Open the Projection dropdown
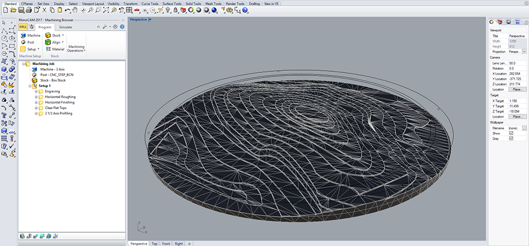Viewport: 529px width, 246px height. click(524, 52)
